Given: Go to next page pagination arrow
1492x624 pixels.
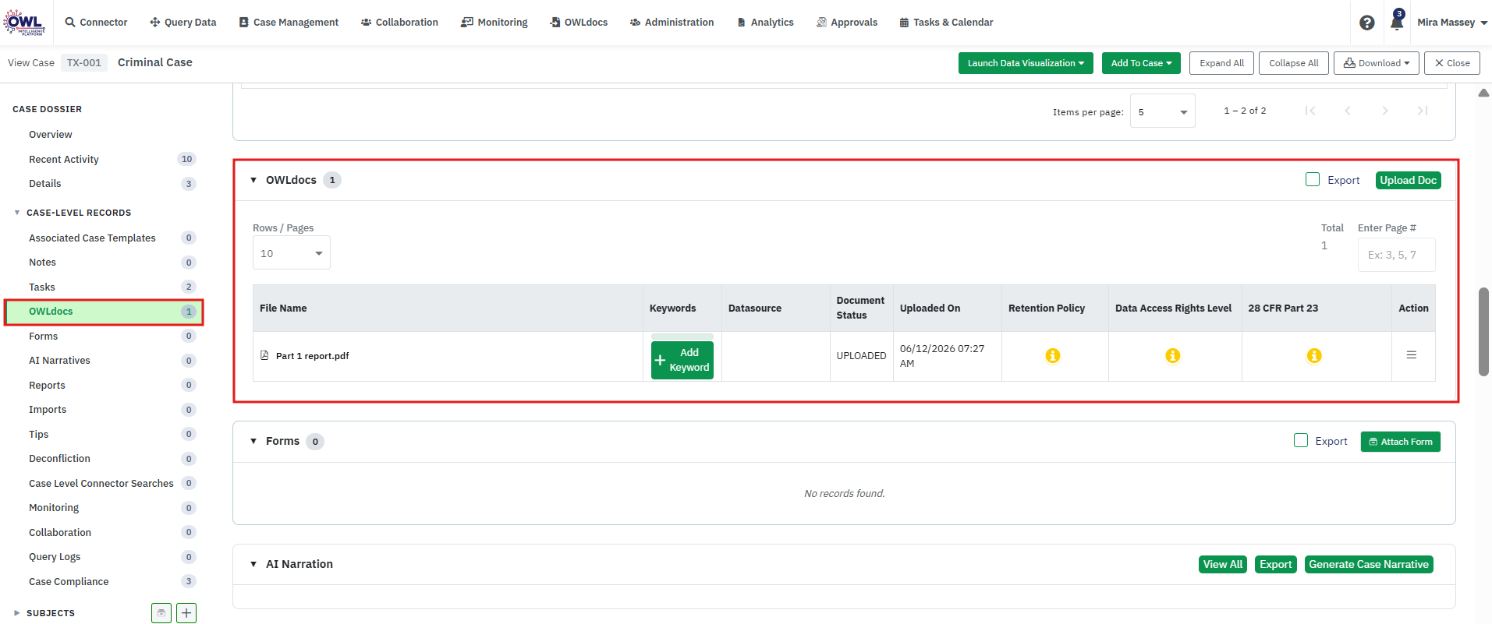Looking at the screenshot, I should coord(1385,111).
